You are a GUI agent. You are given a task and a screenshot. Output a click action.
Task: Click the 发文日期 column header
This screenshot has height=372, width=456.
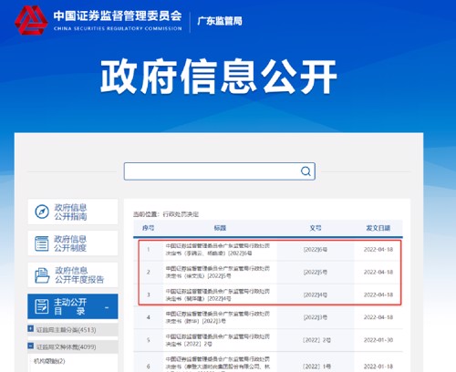point(378,228)
